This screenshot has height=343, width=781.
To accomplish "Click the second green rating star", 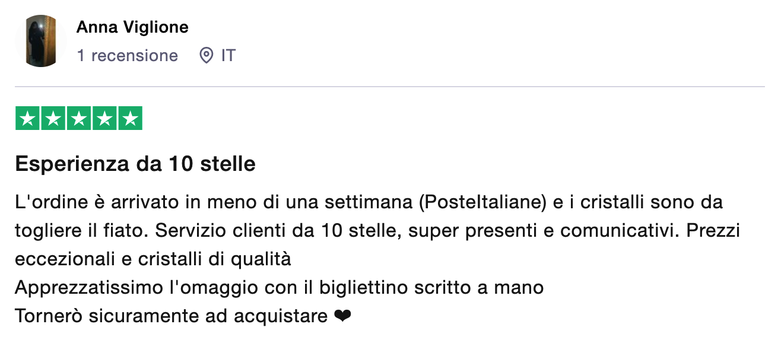I will click(x=53, y=118).
